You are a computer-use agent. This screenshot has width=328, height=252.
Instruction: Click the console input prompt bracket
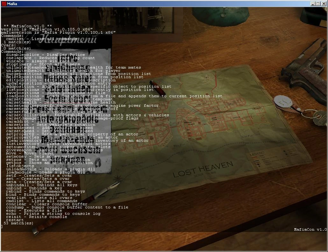tap(2, 227)
